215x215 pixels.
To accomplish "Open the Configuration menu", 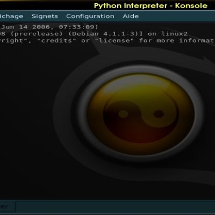I will click(x=90, y=16).
